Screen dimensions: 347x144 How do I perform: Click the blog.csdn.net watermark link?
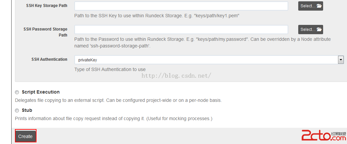(x=176, y=76)
